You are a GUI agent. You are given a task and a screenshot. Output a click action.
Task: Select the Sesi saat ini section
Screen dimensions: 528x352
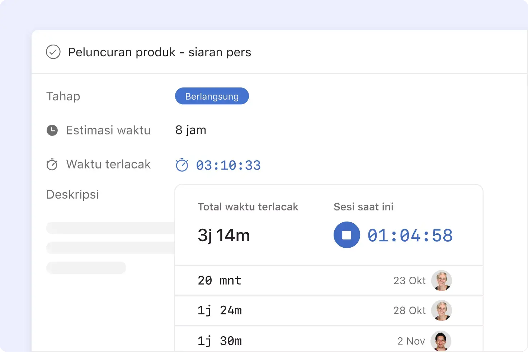(x=363, y=207)
